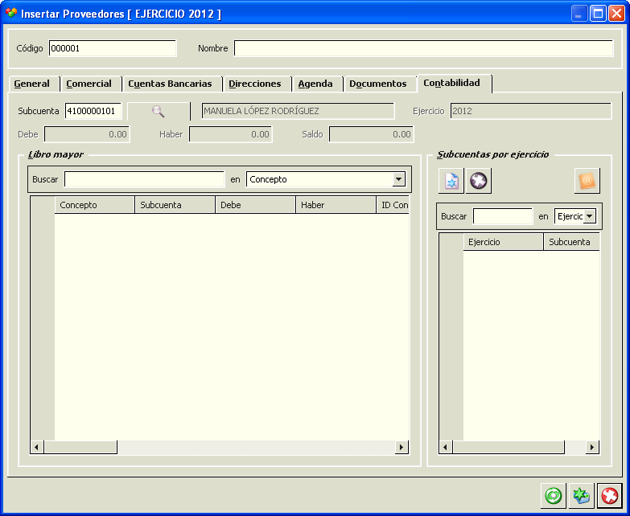This screenshot has width=630, height=516.
Task: Click Subcuentas grid scrollbar right arrow
Action: (x=592, y=447)
